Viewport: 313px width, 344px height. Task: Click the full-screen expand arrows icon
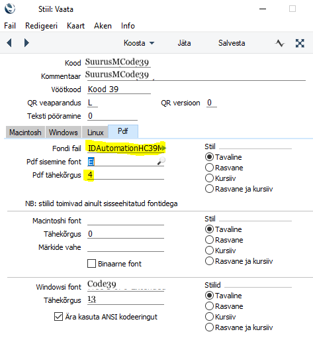[x=300, y=43]
